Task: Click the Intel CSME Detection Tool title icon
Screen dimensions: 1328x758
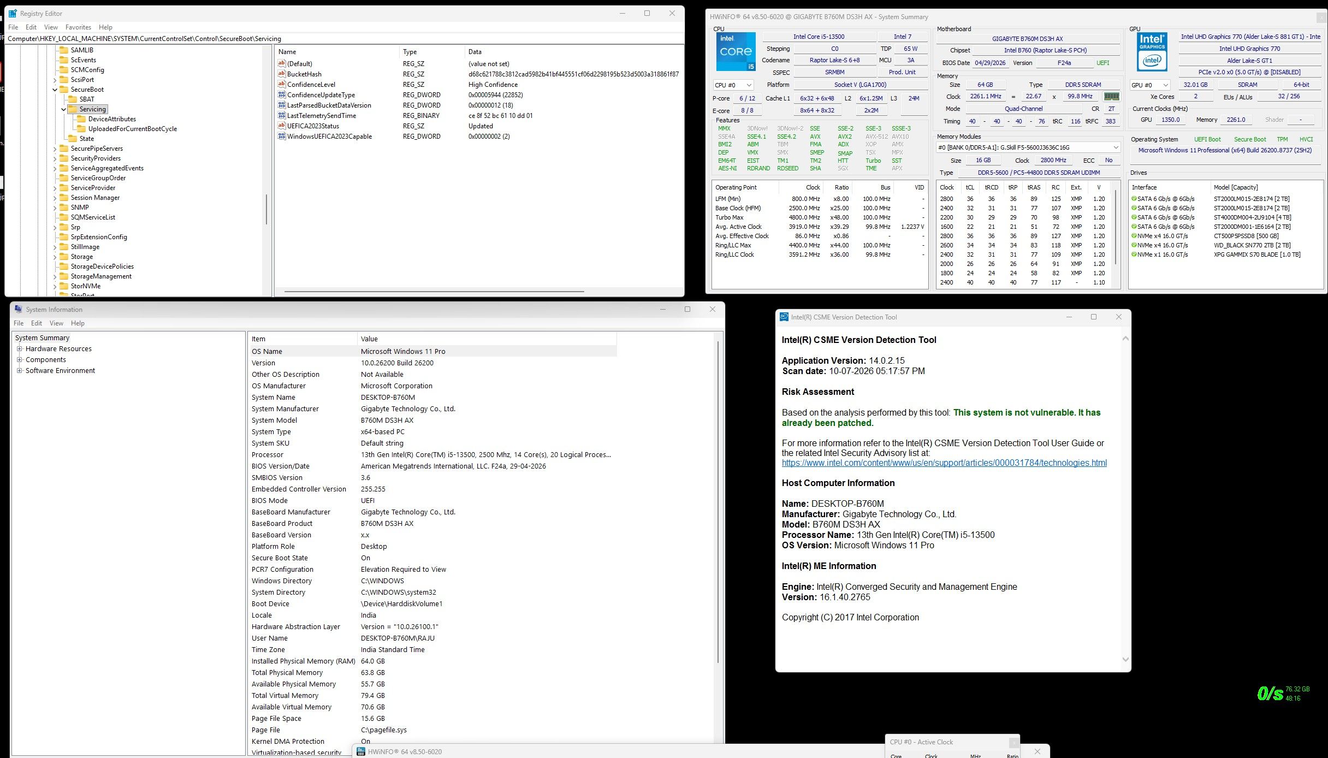Action: [784, 317]
